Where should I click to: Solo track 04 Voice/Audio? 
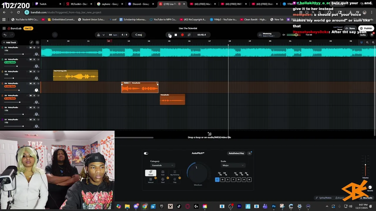[34, 84]
